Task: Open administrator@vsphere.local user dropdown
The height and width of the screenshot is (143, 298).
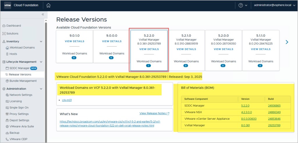Action: (274, 5)
